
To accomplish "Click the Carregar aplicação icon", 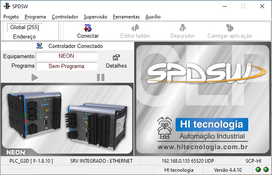I will tap(230, 28).
